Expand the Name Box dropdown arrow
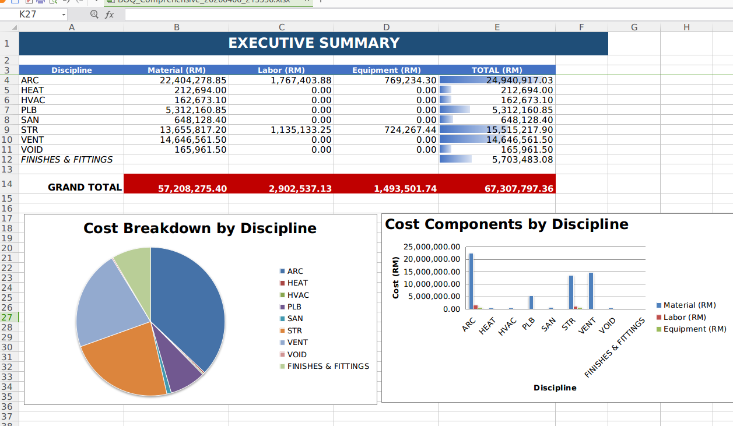Screen dimensions: 733x426 63,15
